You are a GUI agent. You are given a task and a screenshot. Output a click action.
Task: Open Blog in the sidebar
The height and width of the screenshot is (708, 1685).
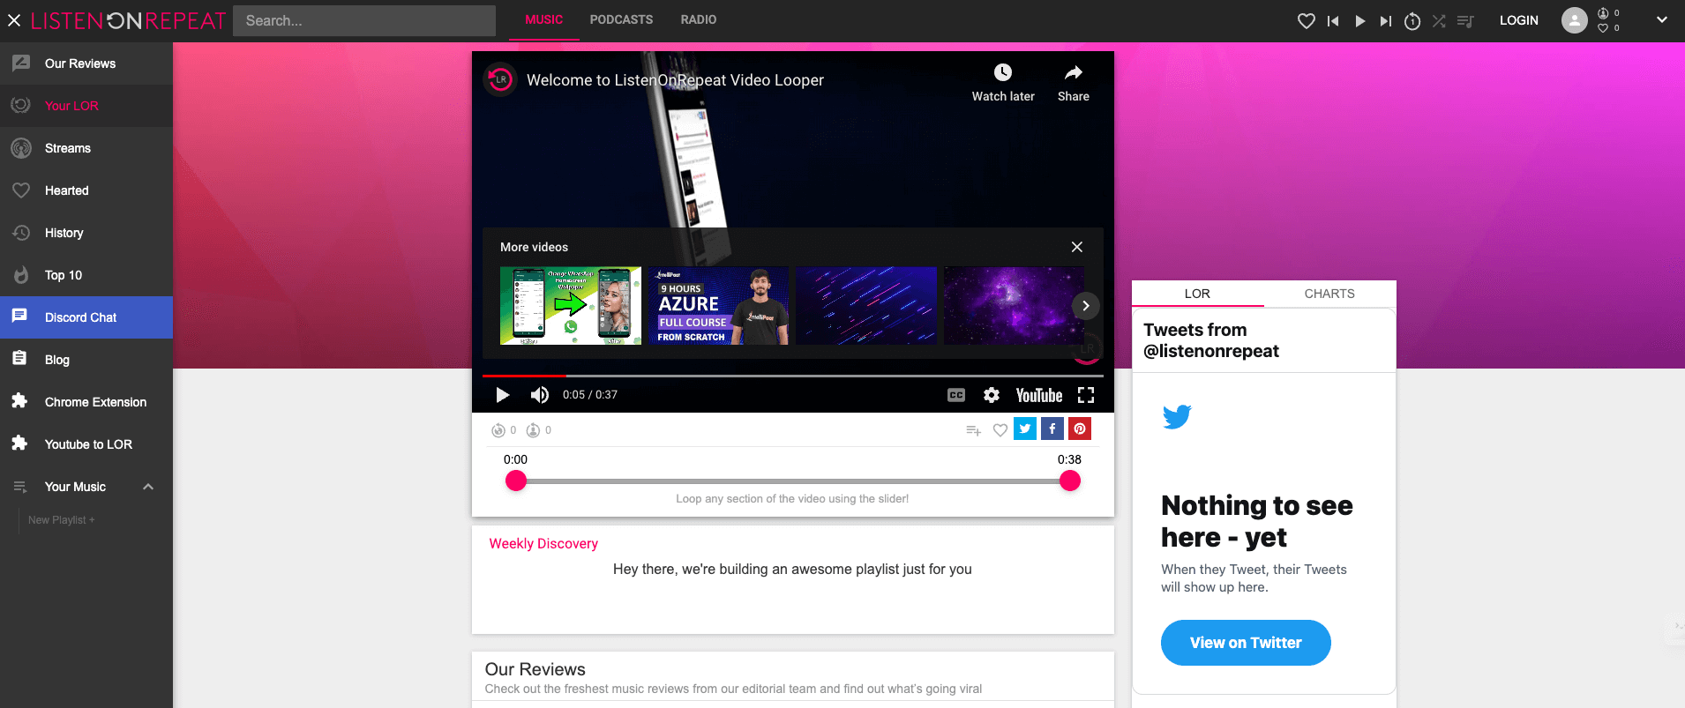coord(86,360)
